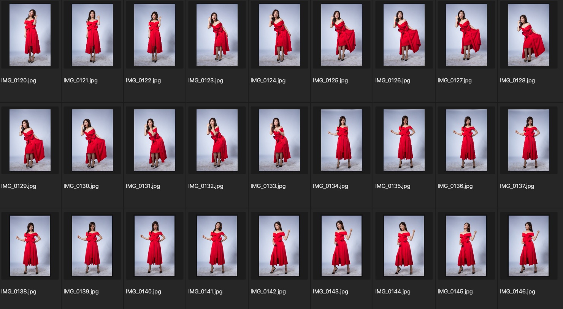This screenshot has height=309, width=563.
Task: Choose the IMG_0146.jpg thumbnail
Action: tap(529, 246)
